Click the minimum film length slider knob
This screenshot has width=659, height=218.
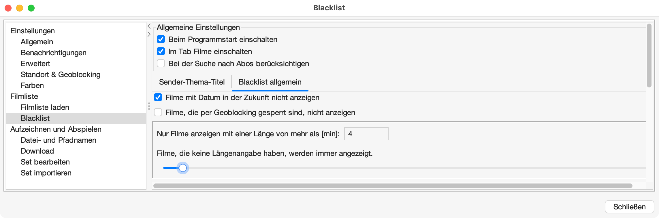(183, 168)
